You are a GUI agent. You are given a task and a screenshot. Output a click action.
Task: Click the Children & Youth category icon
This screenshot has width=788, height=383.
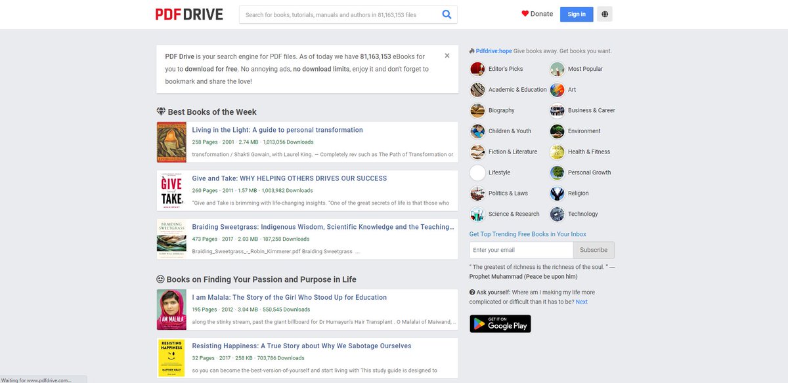point(477,131)
